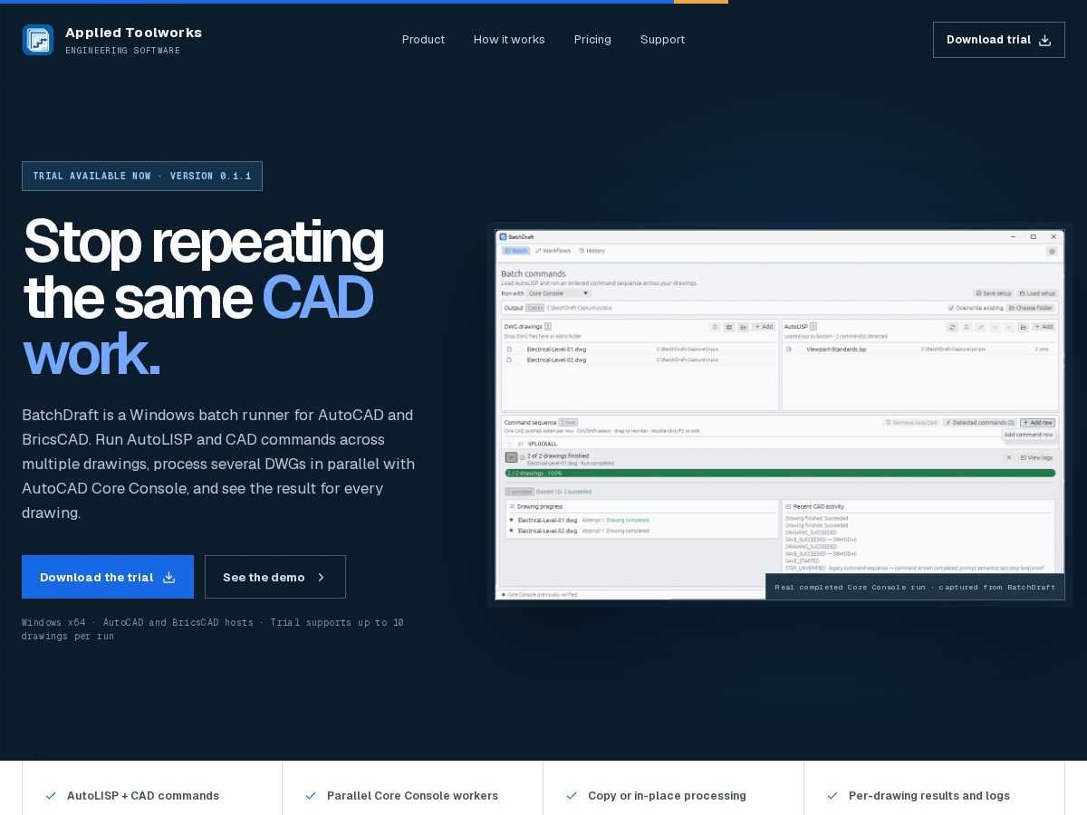Click the Detected commands (2) button
This screenshot has height=815, width=1087.
[979, 423]
